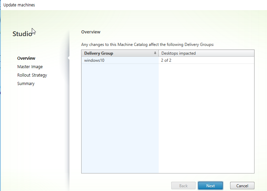Image resolution: width=267 pixels, height=191 pixels.
Task: Open the Overview wizard step
Action: pyautogui.click(x=26, y=58)
